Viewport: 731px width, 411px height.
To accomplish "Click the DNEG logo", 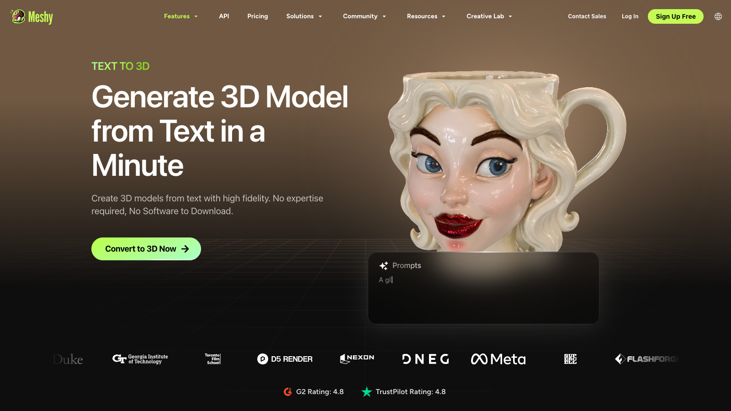I will tap(425, 359).
